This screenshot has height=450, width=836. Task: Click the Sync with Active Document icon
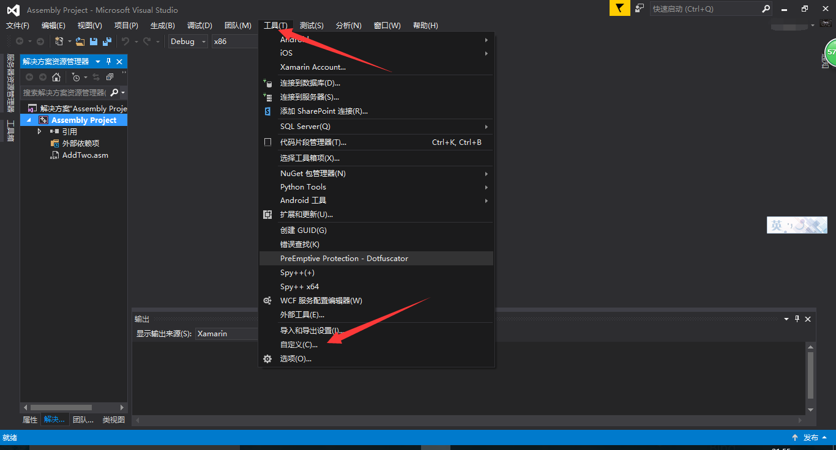[x=97, y=77]
